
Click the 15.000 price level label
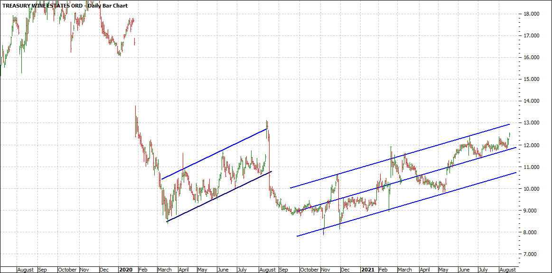click(532, 79)
